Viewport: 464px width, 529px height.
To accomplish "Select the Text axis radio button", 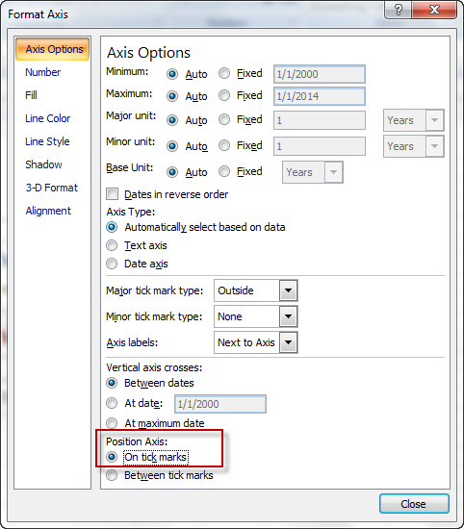I will (112, 245).
